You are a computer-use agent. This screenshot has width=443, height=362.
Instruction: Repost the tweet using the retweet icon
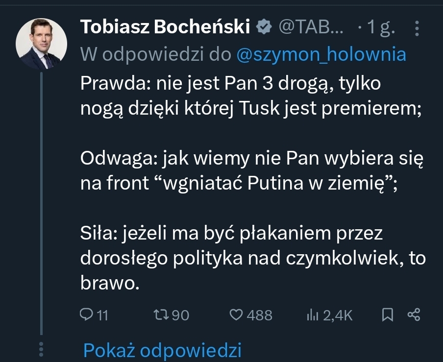click(x=161, y=314)
